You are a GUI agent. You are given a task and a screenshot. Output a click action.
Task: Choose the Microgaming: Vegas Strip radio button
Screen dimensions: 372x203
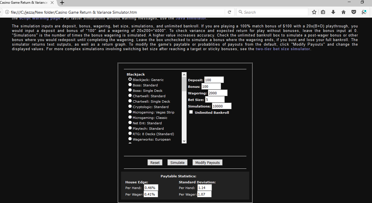coord(130,112)
